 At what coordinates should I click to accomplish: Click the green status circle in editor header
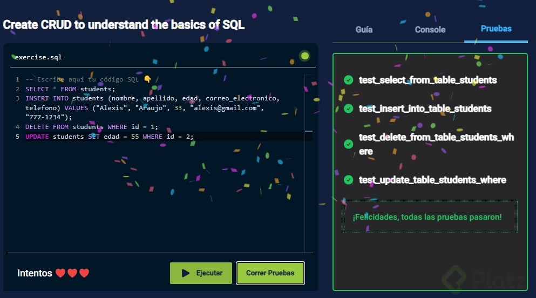pyautogui.click(x=304, y=56)
